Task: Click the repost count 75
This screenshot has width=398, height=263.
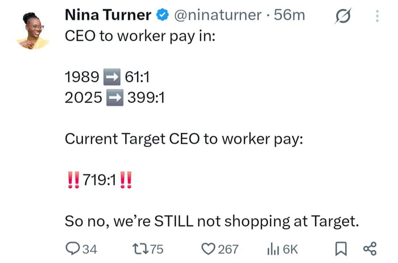Action: coord(156,249)
